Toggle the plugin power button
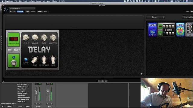This screenshot has width=193, height=108. click(x=5, y=9)
